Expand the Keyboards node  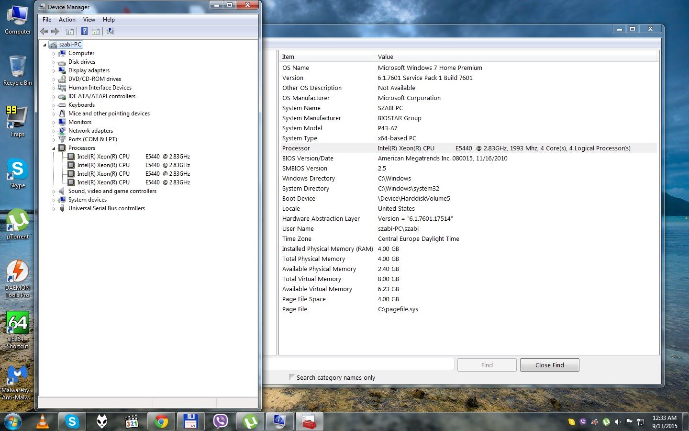(x=54, y=105)
